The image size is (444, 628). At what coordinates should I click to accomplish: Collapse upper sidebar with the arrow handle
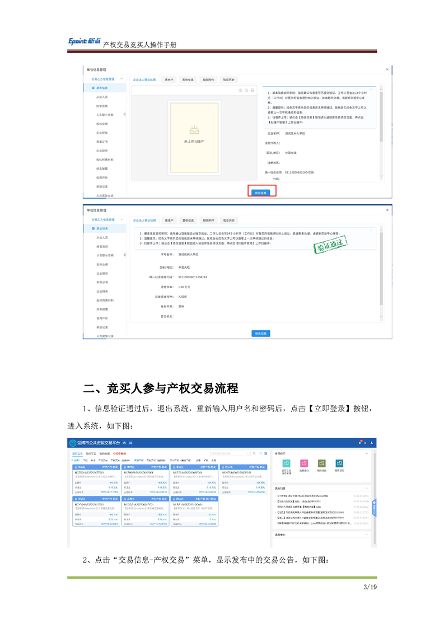[x=124, y=114]
